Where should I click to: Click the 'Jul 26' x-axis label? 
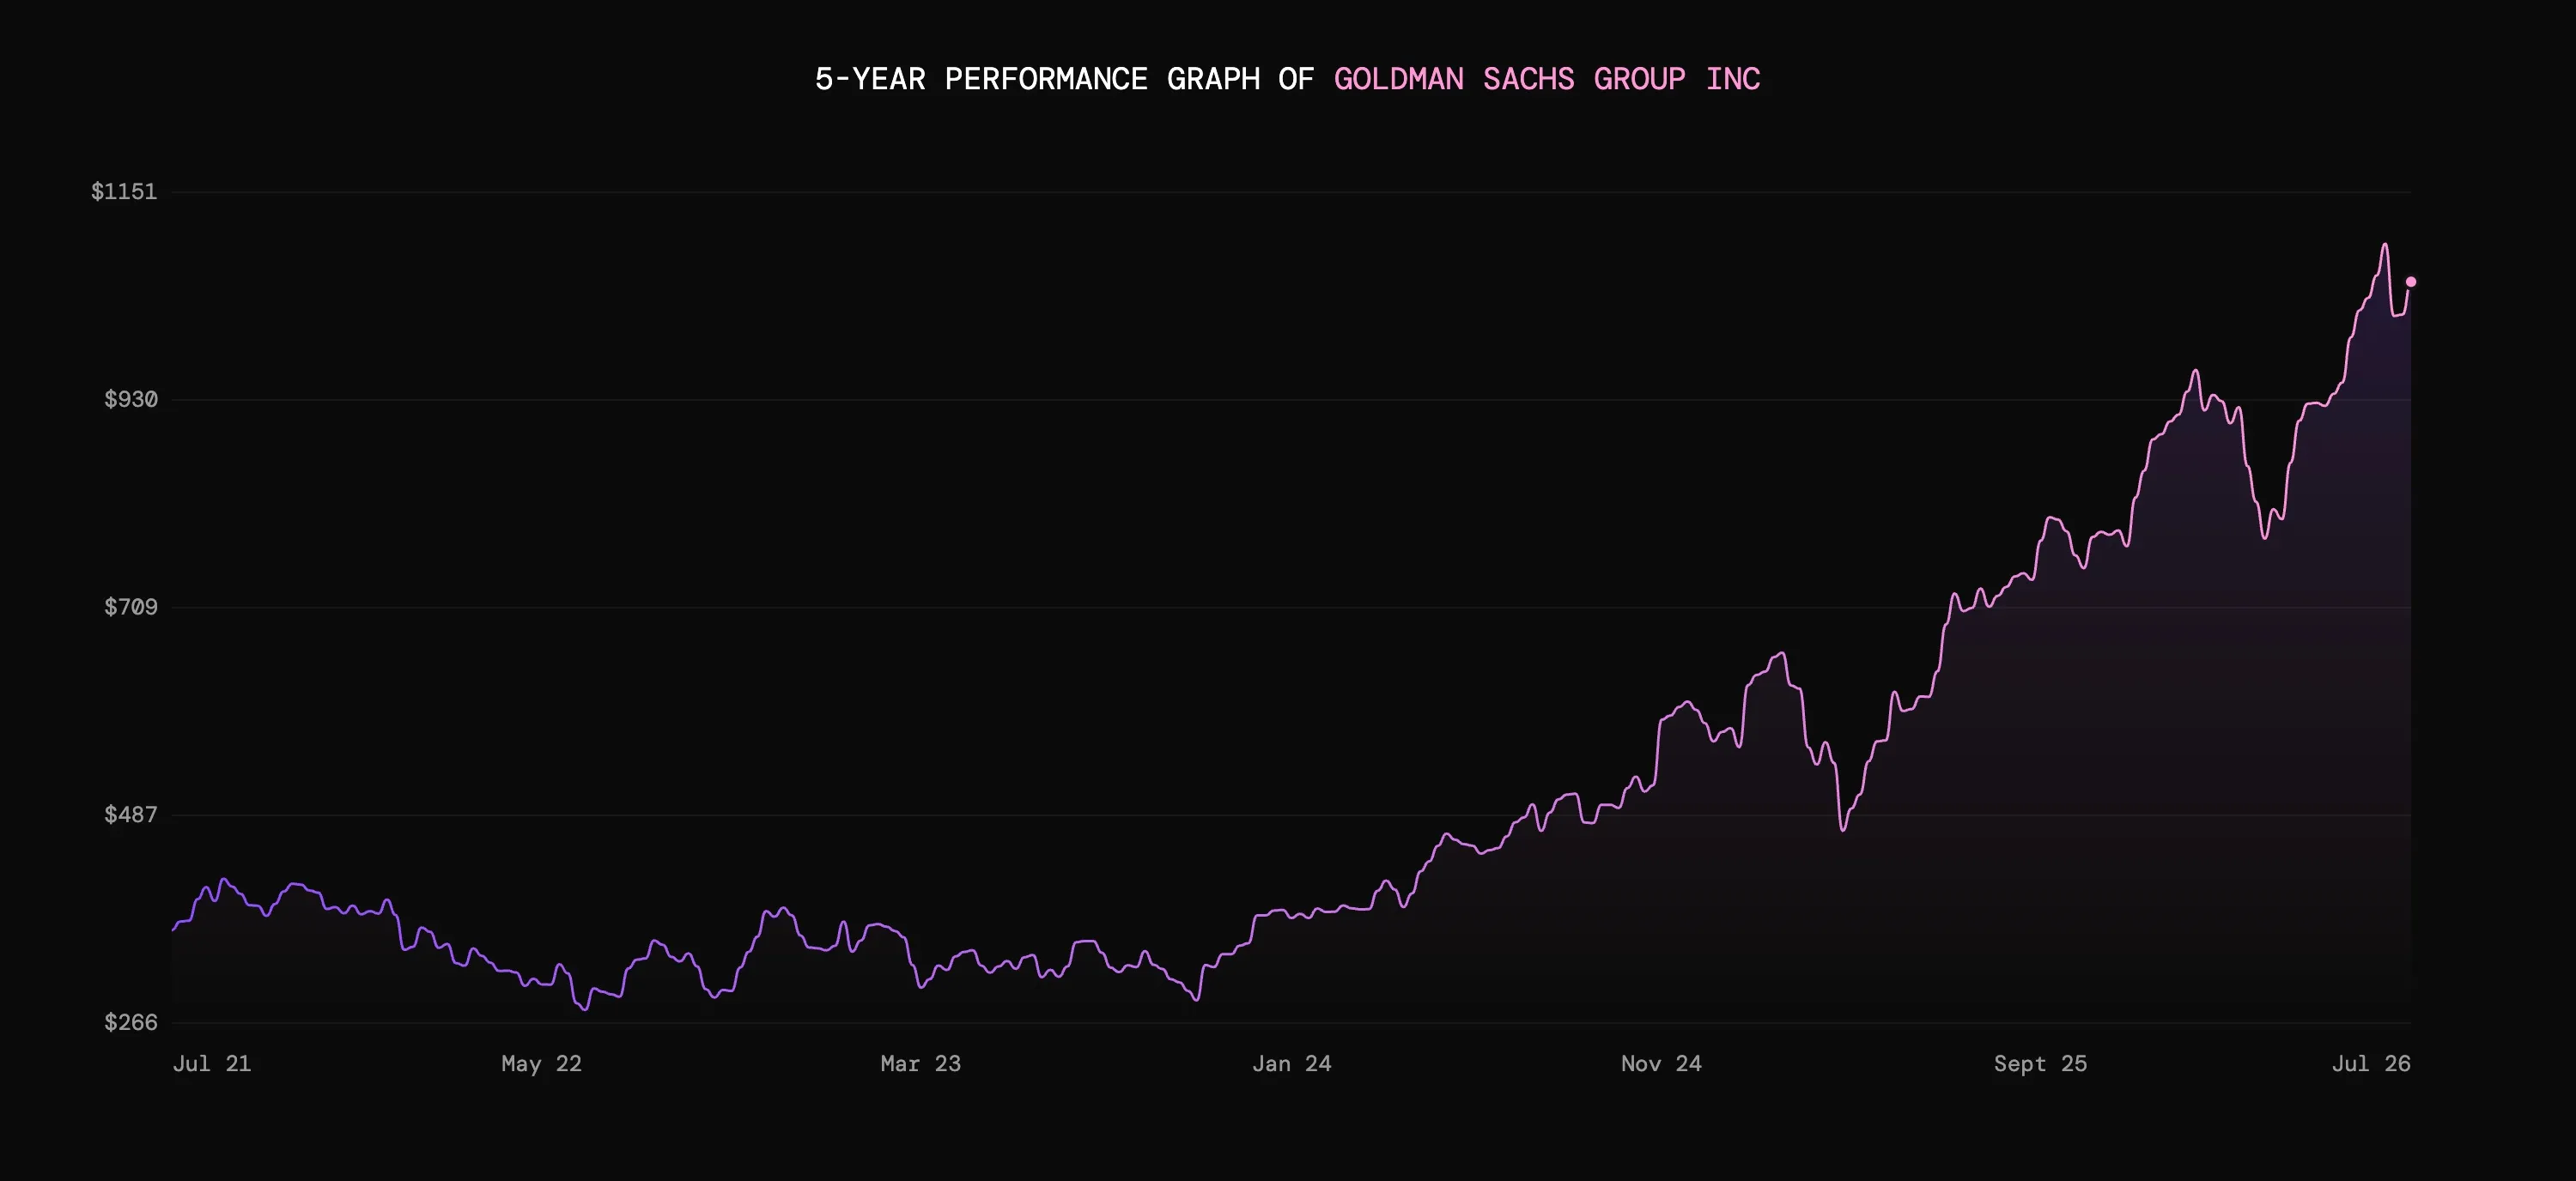tap(2371, 1063)
